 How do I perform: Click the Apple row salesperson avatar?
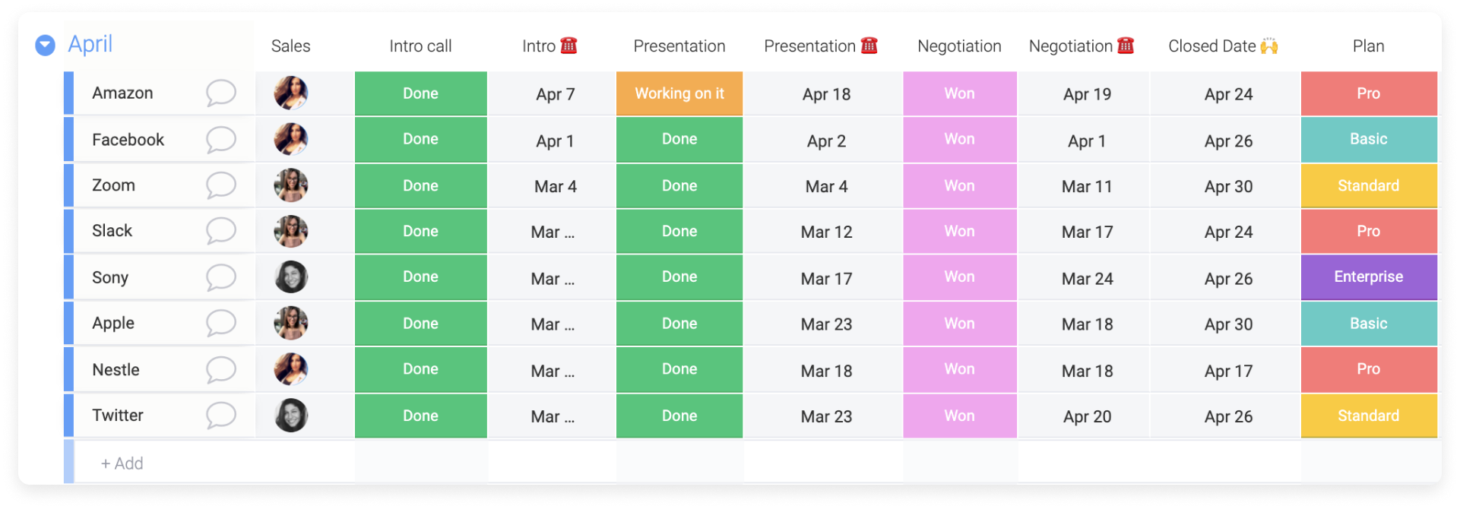pyautogui.click(x=291, y=323)
